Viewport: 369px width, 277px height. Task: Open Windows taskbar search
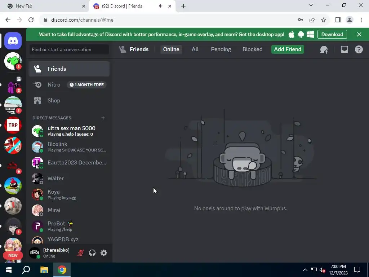(26, 270)
